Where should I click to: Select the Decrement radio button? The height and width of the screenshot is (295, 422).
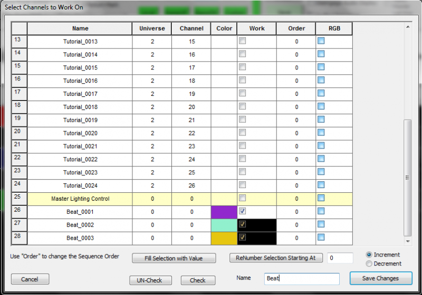(x=369, y=263)
